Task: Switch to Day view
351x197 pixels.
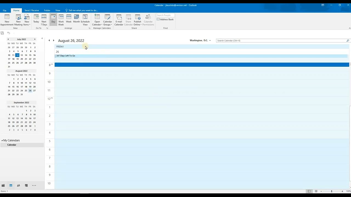Action: tap(53, 20)
